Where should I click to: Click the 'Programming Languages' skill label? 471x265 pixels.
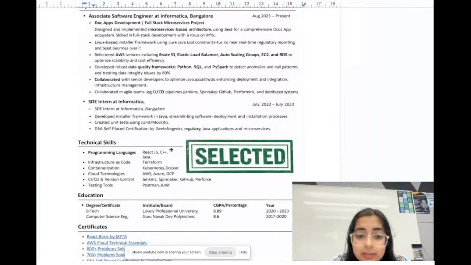[x=112, y=152]
